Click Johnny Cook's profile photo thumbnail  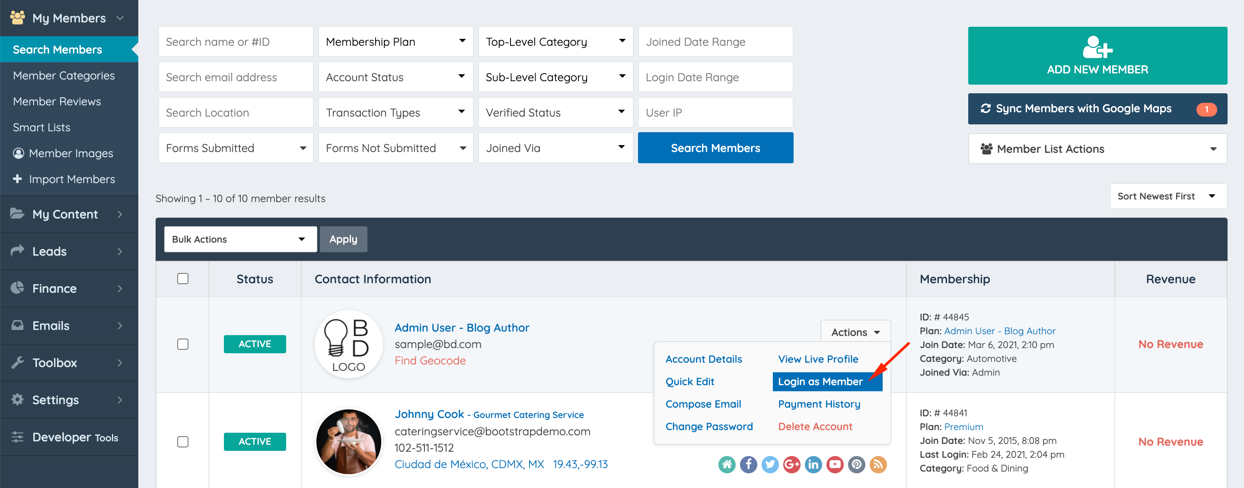tap(348, 441)
